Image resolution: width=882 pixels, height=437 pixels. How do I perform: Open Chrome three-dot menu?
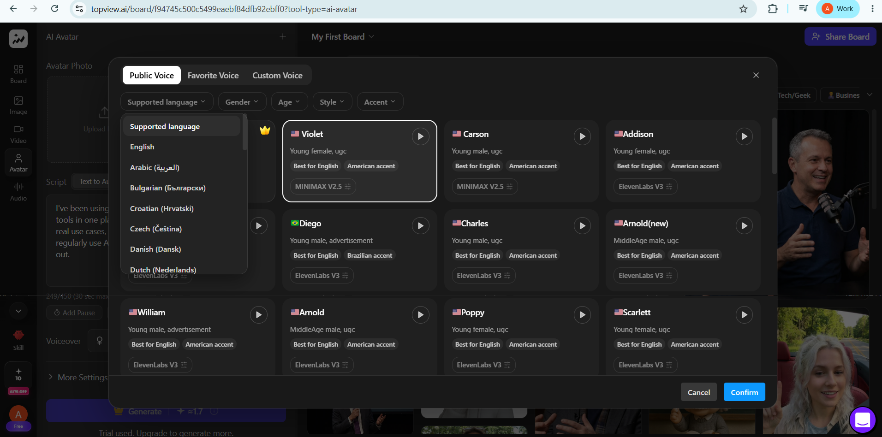click(x=872, y=9)
